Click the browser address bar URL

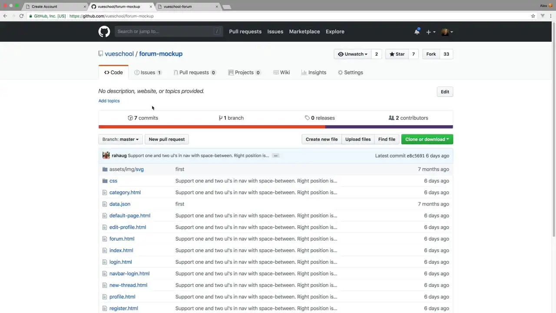coord(111,16)
